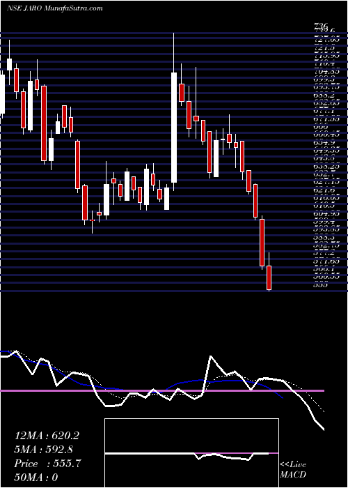Click the <<Live MACD label
Image resolution: width=348 pixels, height=488 pixels.
[293, 470]
